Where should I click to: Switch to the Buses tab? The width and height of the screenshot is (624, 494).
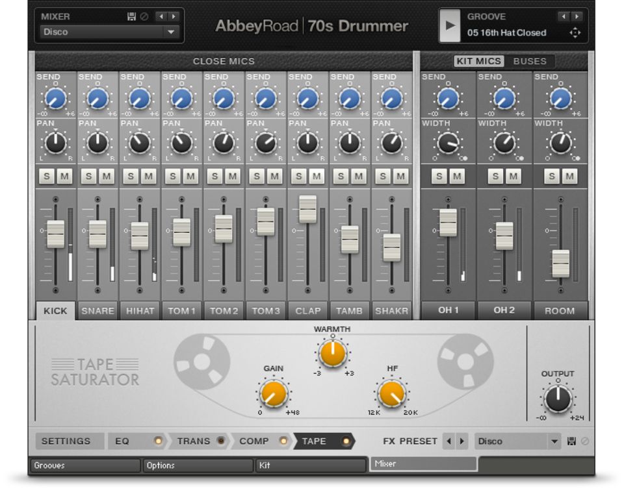530,61
